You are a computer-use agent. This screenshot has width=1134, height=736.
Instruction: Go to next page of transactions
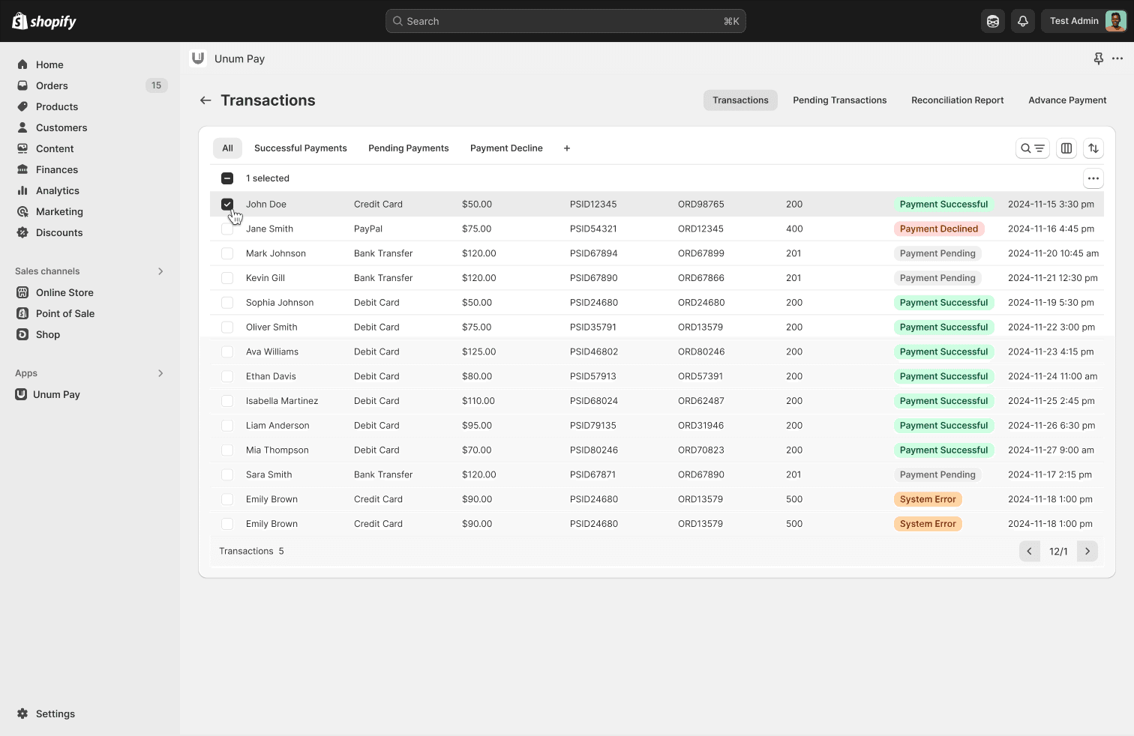click(1087, 552)
